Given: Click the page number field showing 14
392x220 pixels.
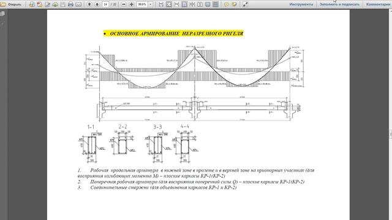Looking at the screenshot, I should click(105, 4).
